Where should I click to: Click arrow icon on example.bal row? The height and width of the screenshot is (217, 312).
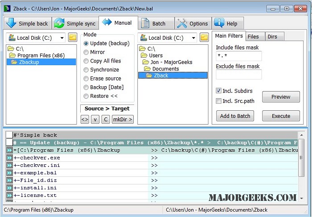[x=9, y=173]
